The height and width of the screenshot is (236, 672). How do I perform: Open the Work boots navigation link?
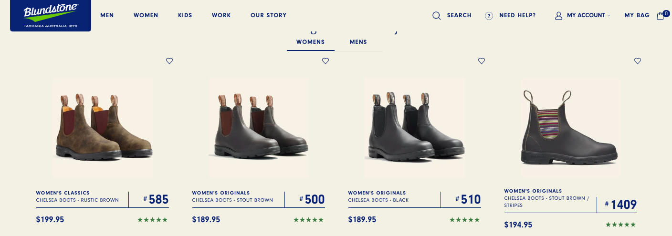[x=221, y=15]
